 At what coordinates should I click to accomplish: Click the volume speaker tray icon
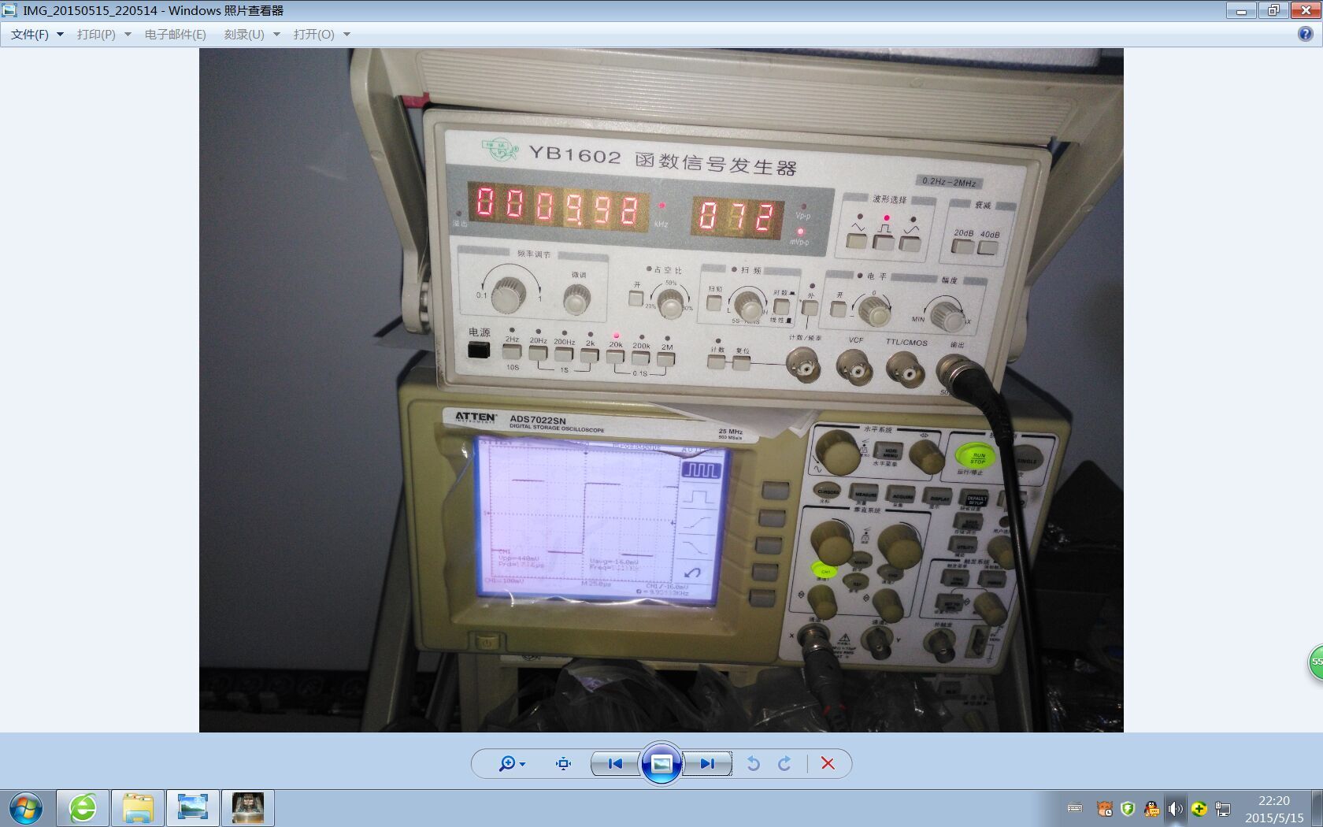pos(1175,808)
